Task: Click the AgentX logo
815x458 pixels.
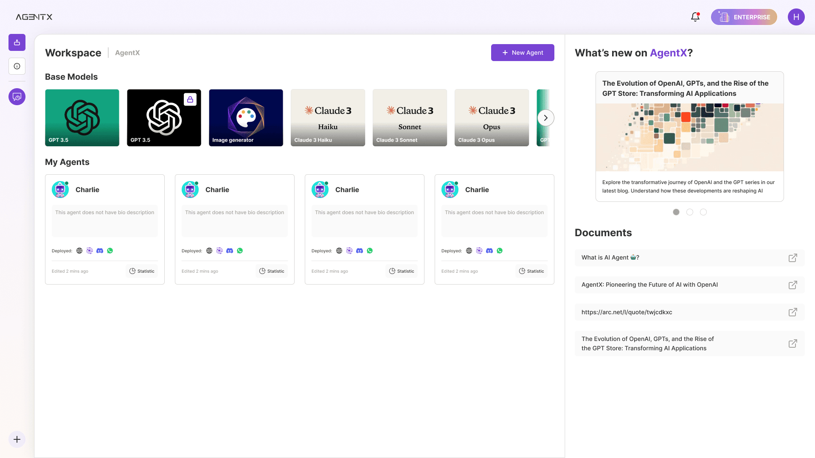Action: click(x=34, y=17)
